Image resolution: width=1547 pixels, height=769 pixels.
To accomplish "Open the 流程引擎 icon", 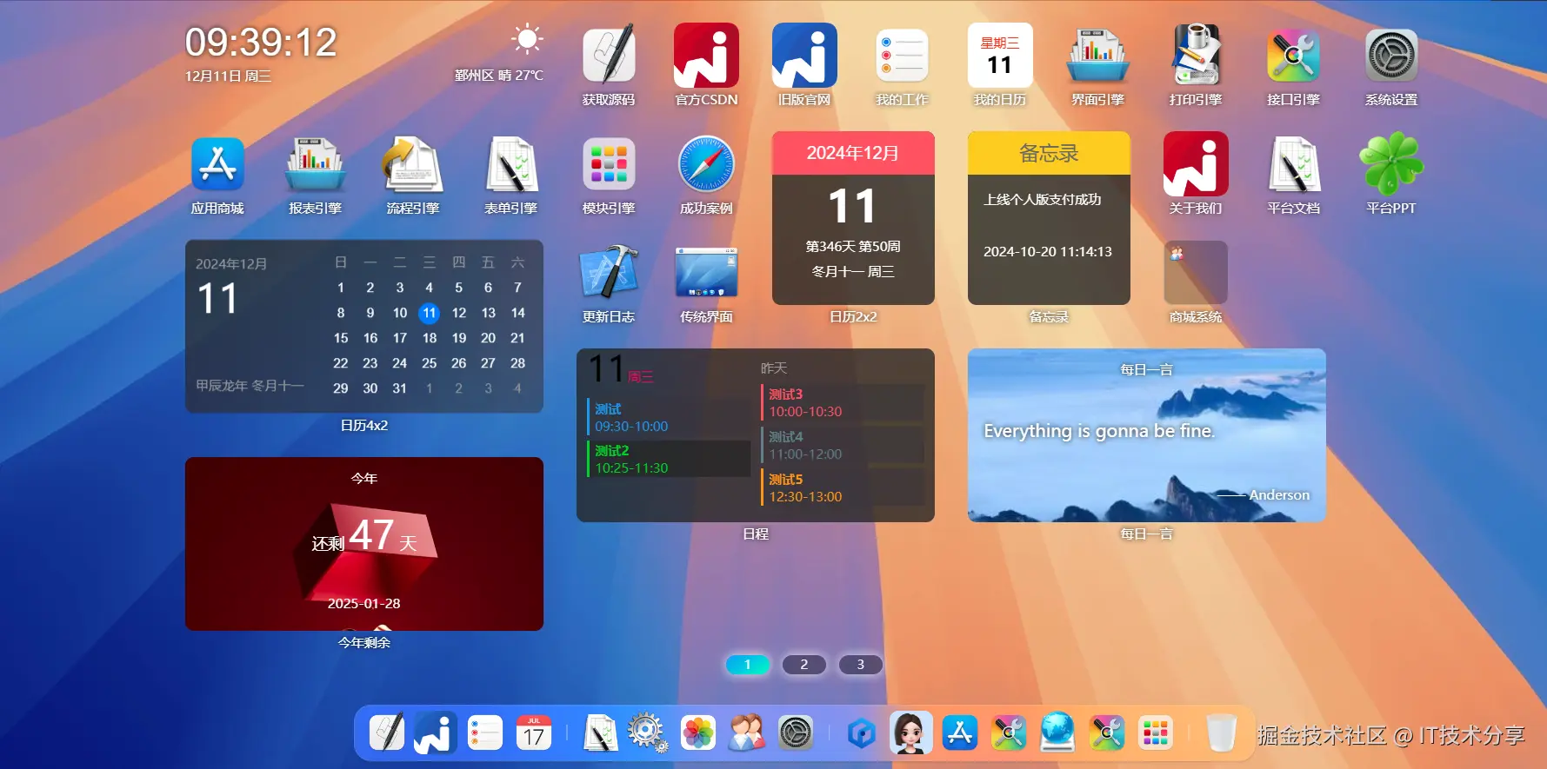I will (413, 163).
